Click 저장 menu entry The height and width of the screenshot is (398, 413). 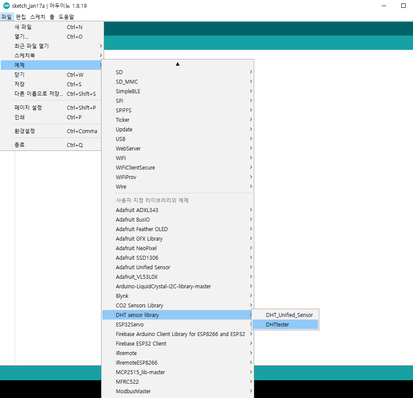[52, 84]
